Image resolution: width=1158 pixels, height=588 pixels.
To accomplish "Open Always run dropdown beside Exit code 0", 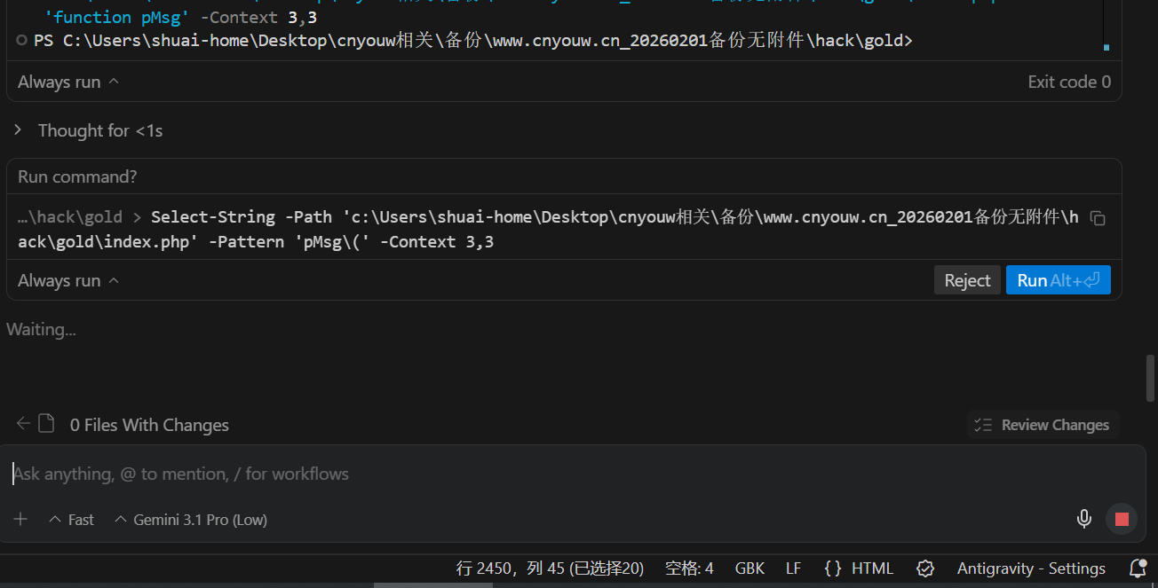I will coord(67,82).
